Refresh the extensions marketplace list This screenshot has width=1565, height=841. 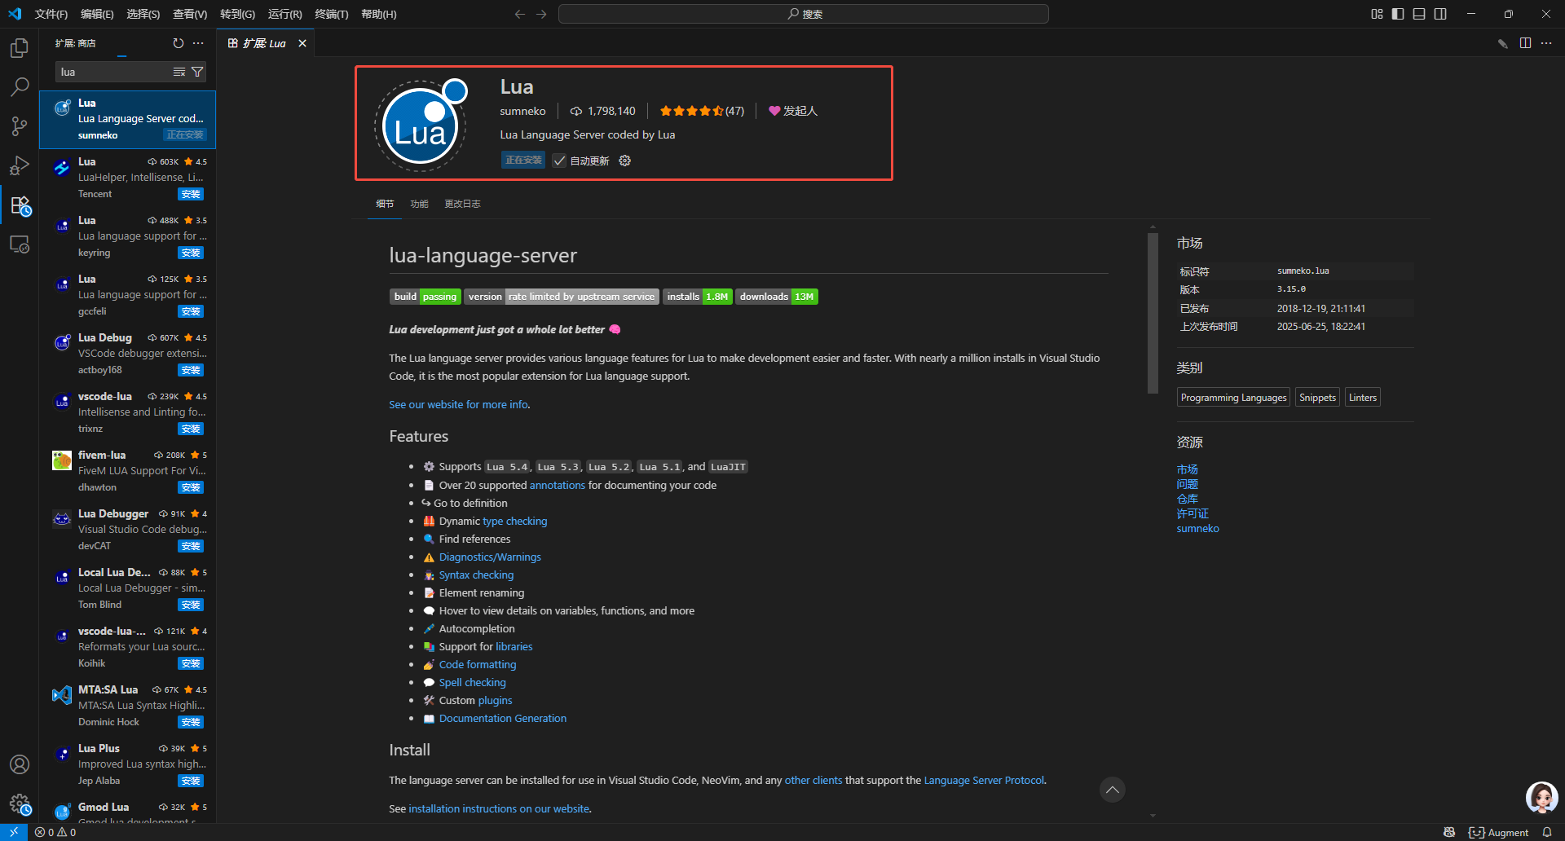(x=178, y=43)
